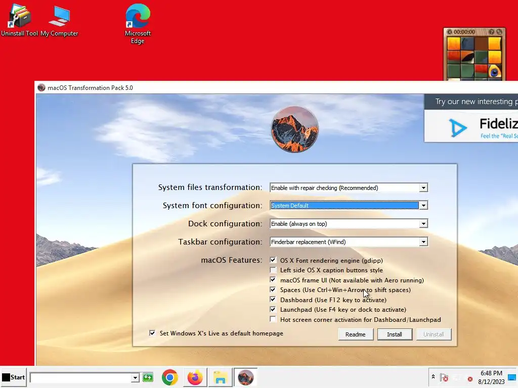Click the 6:48 PM clock in the tray
The image size is (518, 388).
[x=491, y=373]
